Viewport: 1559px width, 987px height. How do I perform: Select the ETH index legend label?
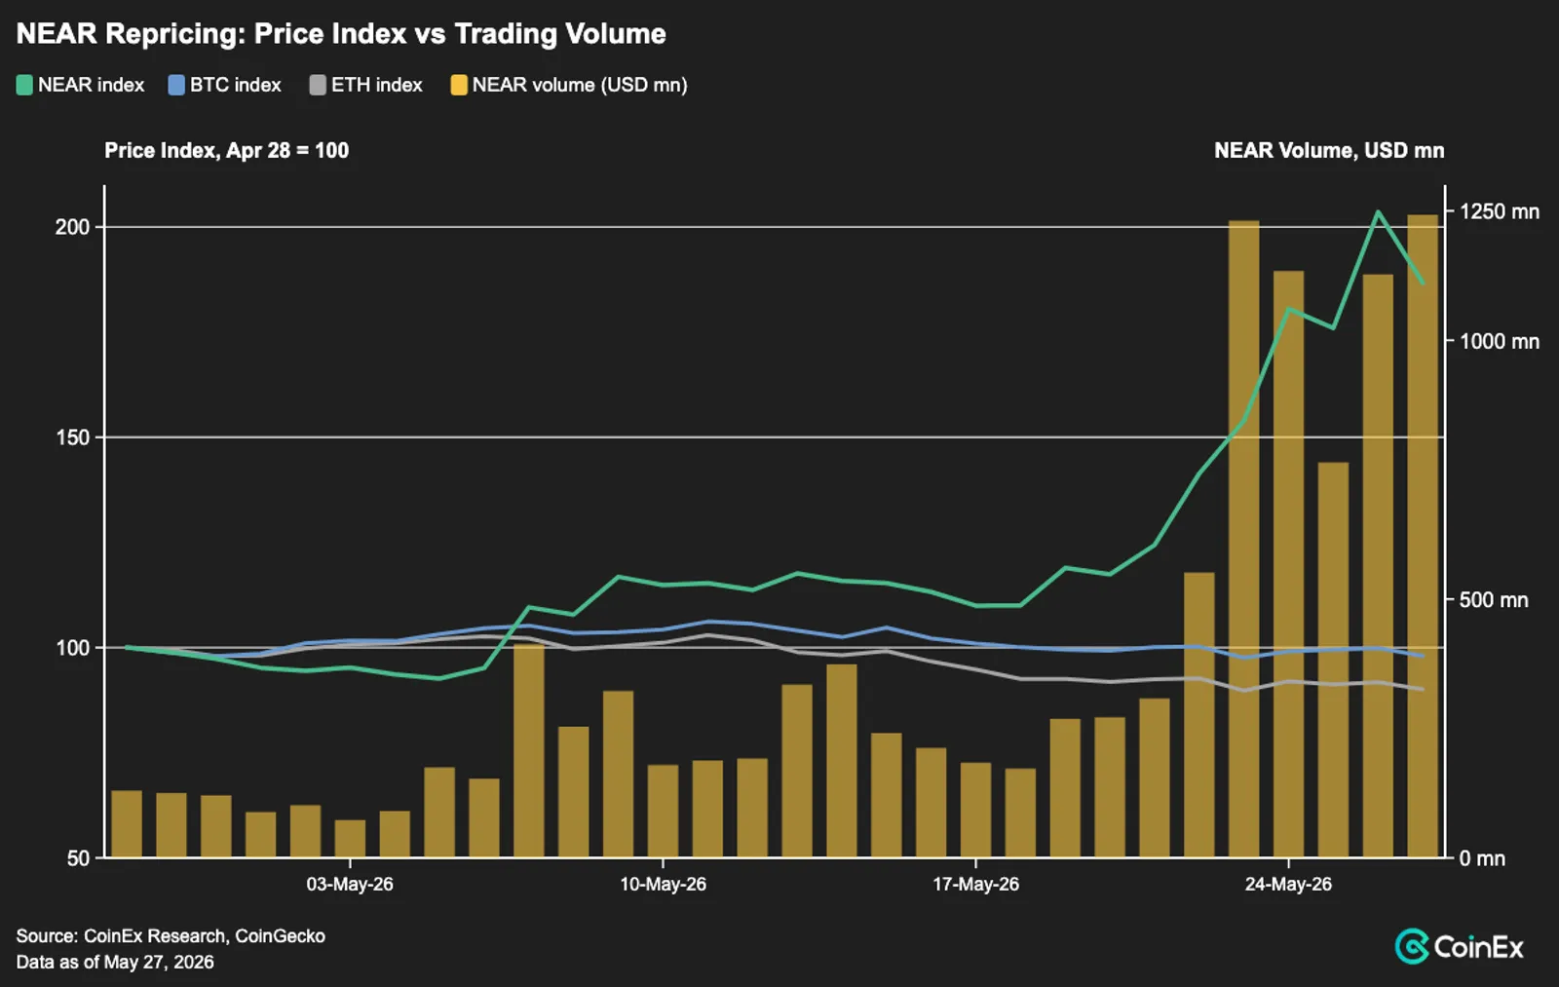point(377,86)
